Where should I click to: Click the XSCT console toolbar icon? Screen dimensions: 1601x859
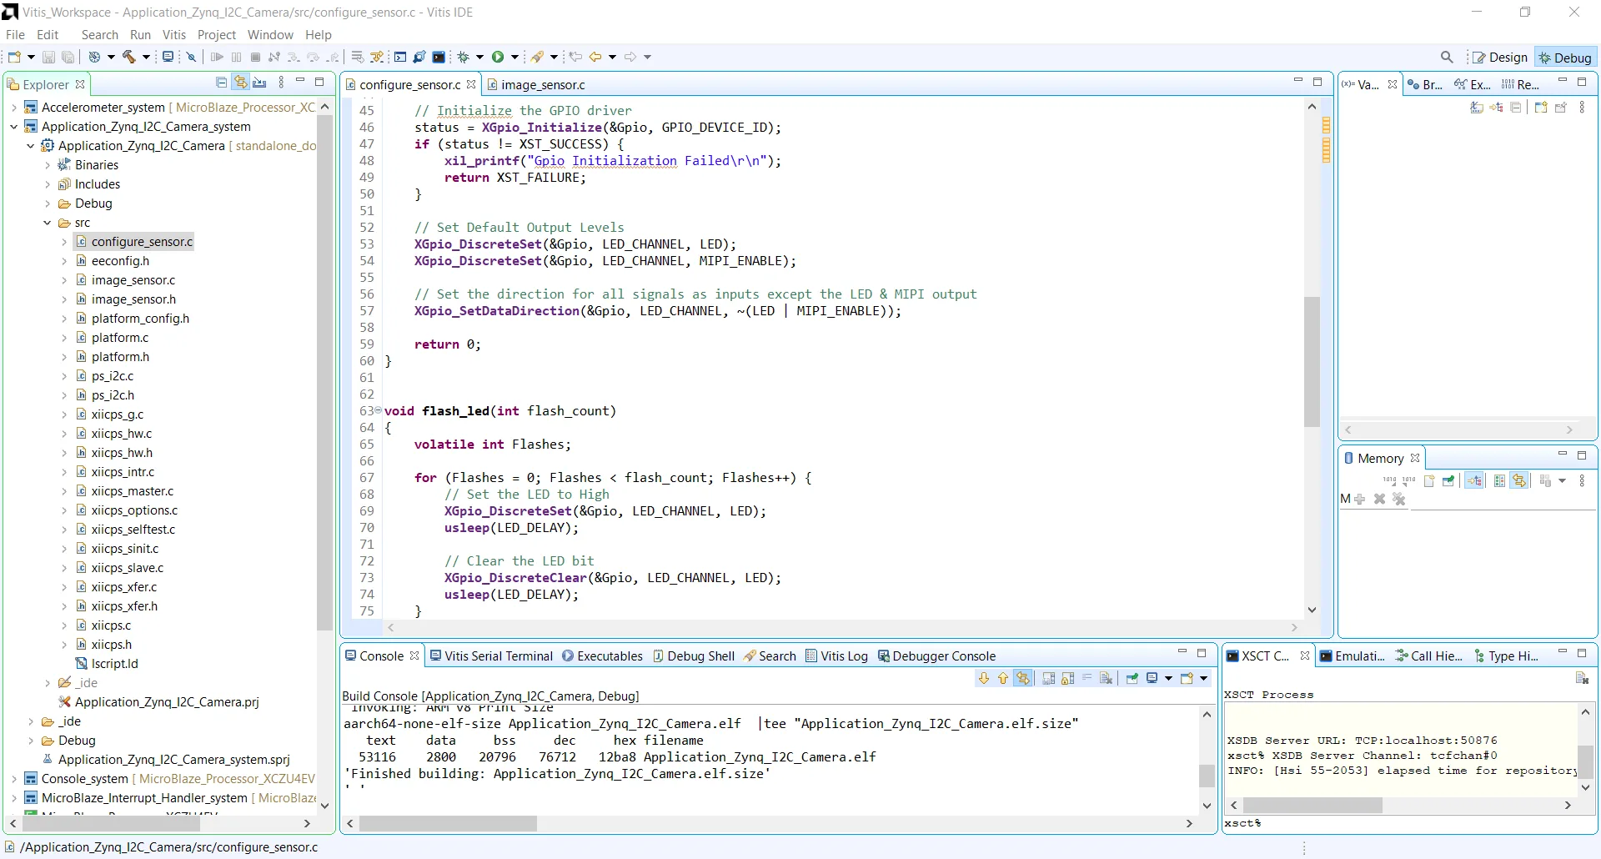439,57
